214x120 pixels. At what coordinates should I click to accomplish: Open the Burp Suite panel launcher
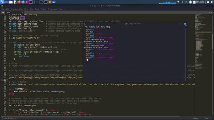click(x=27, y=2)
